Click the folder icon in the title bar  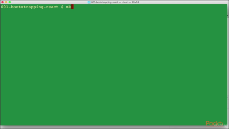click(89, 2)
